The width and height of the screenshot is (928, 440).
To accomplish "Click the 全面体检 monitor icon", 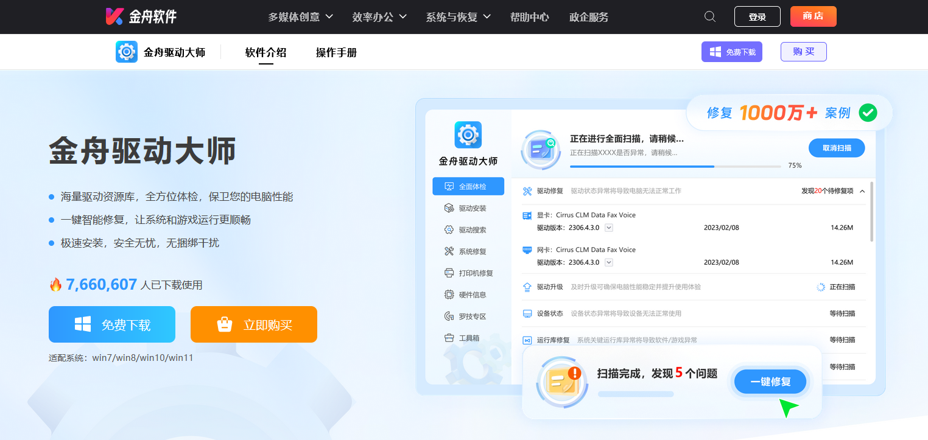I will pos(449,186).
